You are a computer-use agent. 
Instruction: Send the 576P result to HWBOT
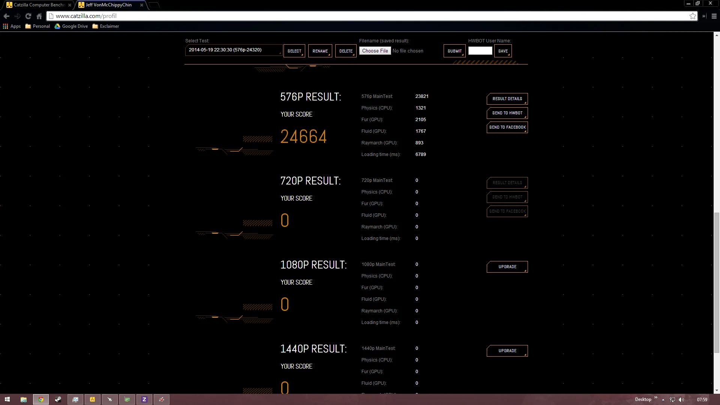tap(507, 113)
